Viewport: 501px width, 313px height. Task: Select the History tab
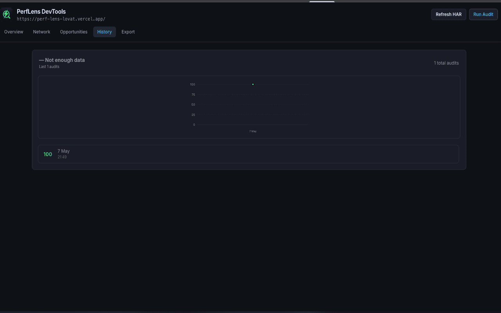[x=105, y=32]
